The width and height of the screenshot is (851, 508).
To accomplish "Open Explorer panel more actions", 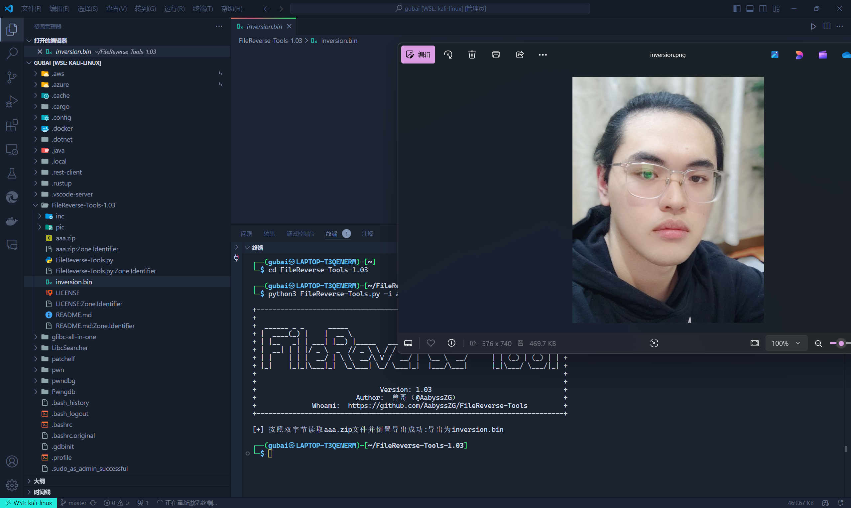I will (x=219, y=26).
